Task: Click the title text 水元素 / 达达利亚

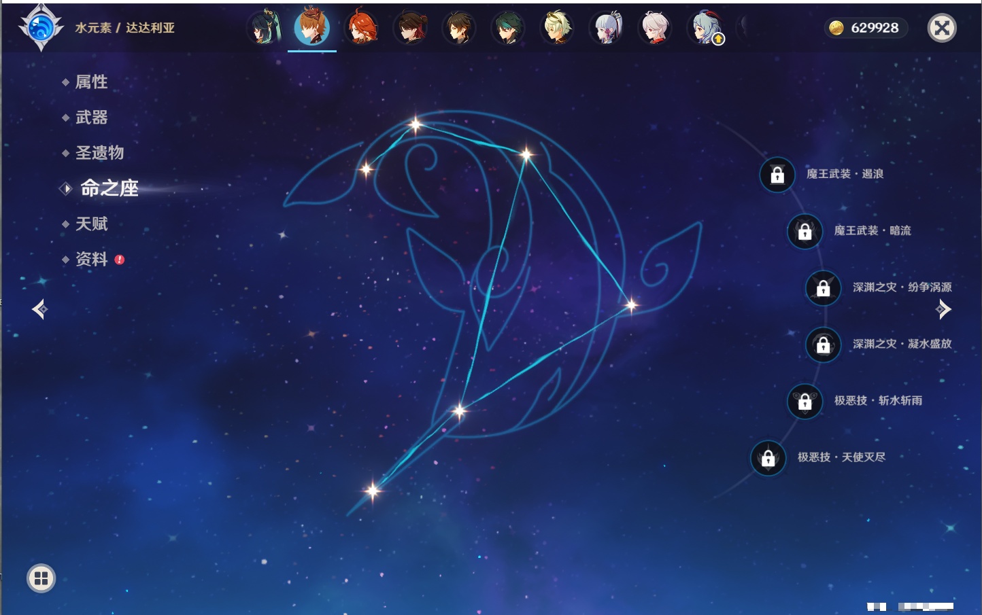Action: coord(124,28)
